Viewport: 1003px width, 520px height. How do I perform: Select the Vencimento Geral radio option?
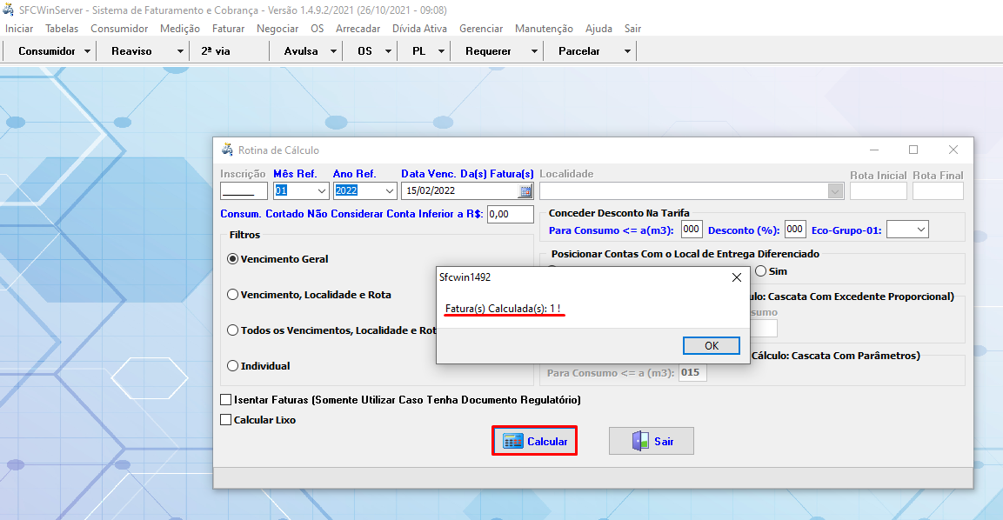coord(232,259)
